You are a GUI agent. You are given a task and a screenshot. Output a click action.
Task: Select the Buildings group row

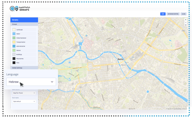tap(24, 55)
